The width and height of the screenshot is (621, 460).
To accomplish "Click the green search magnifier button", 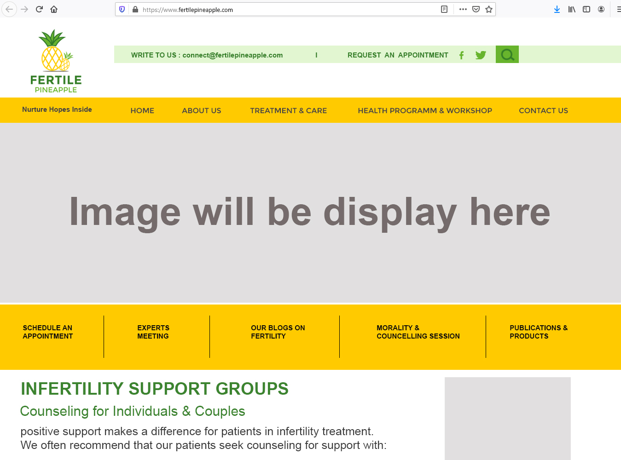I will coord(507,55).
